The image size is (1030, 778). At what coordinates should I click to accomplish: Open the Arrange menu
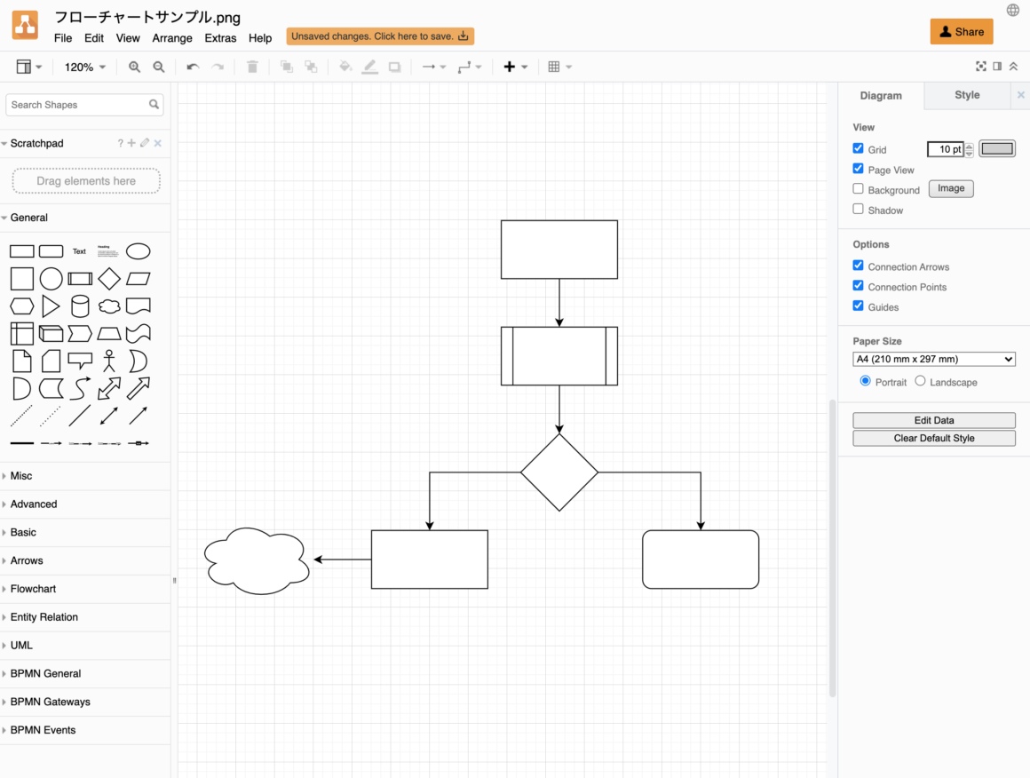point(172,38)
